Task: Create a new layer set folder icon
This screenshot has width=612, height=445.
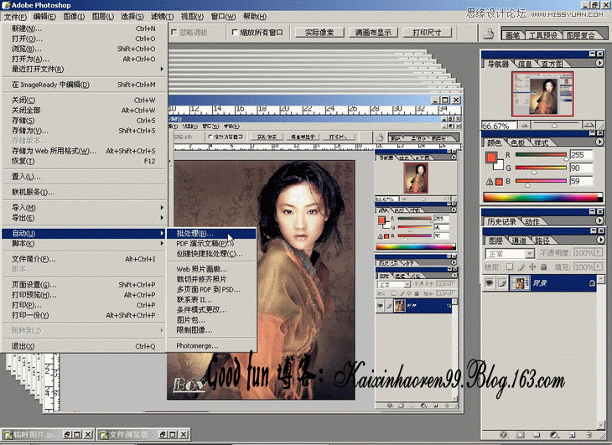Action: (537, 434)
